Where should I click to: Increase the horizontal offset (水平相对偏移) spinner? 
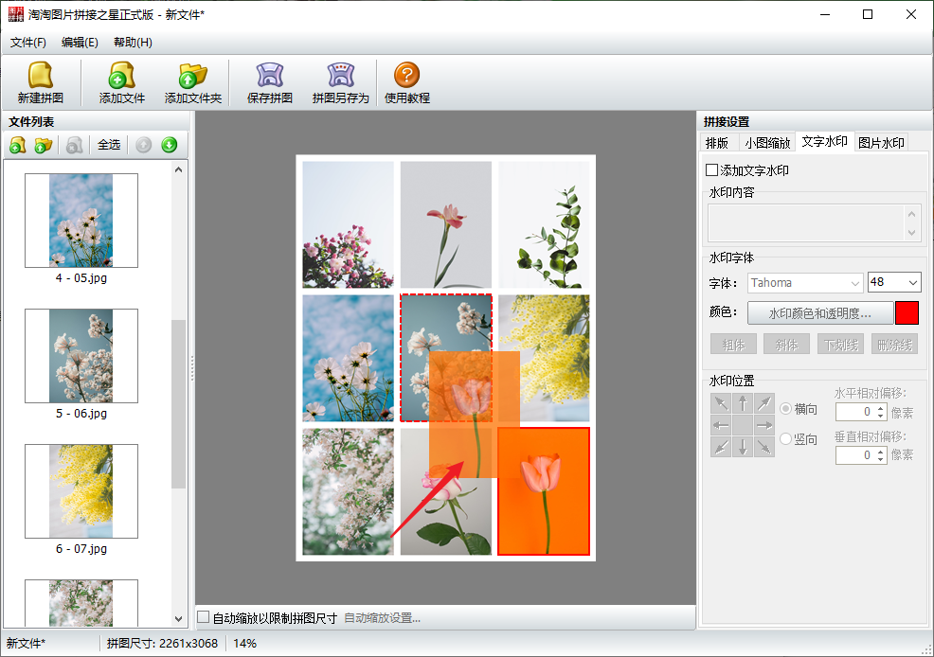(880, 408)
